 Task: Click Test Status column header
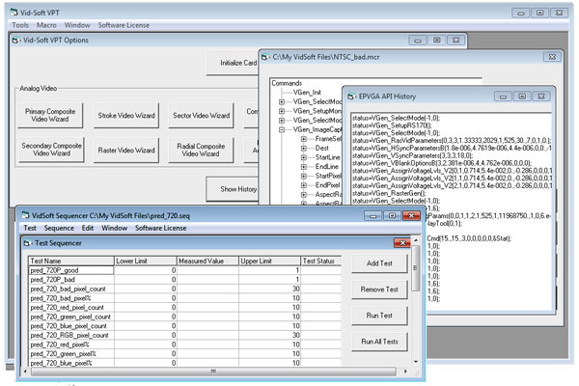[x=321, y=261]
